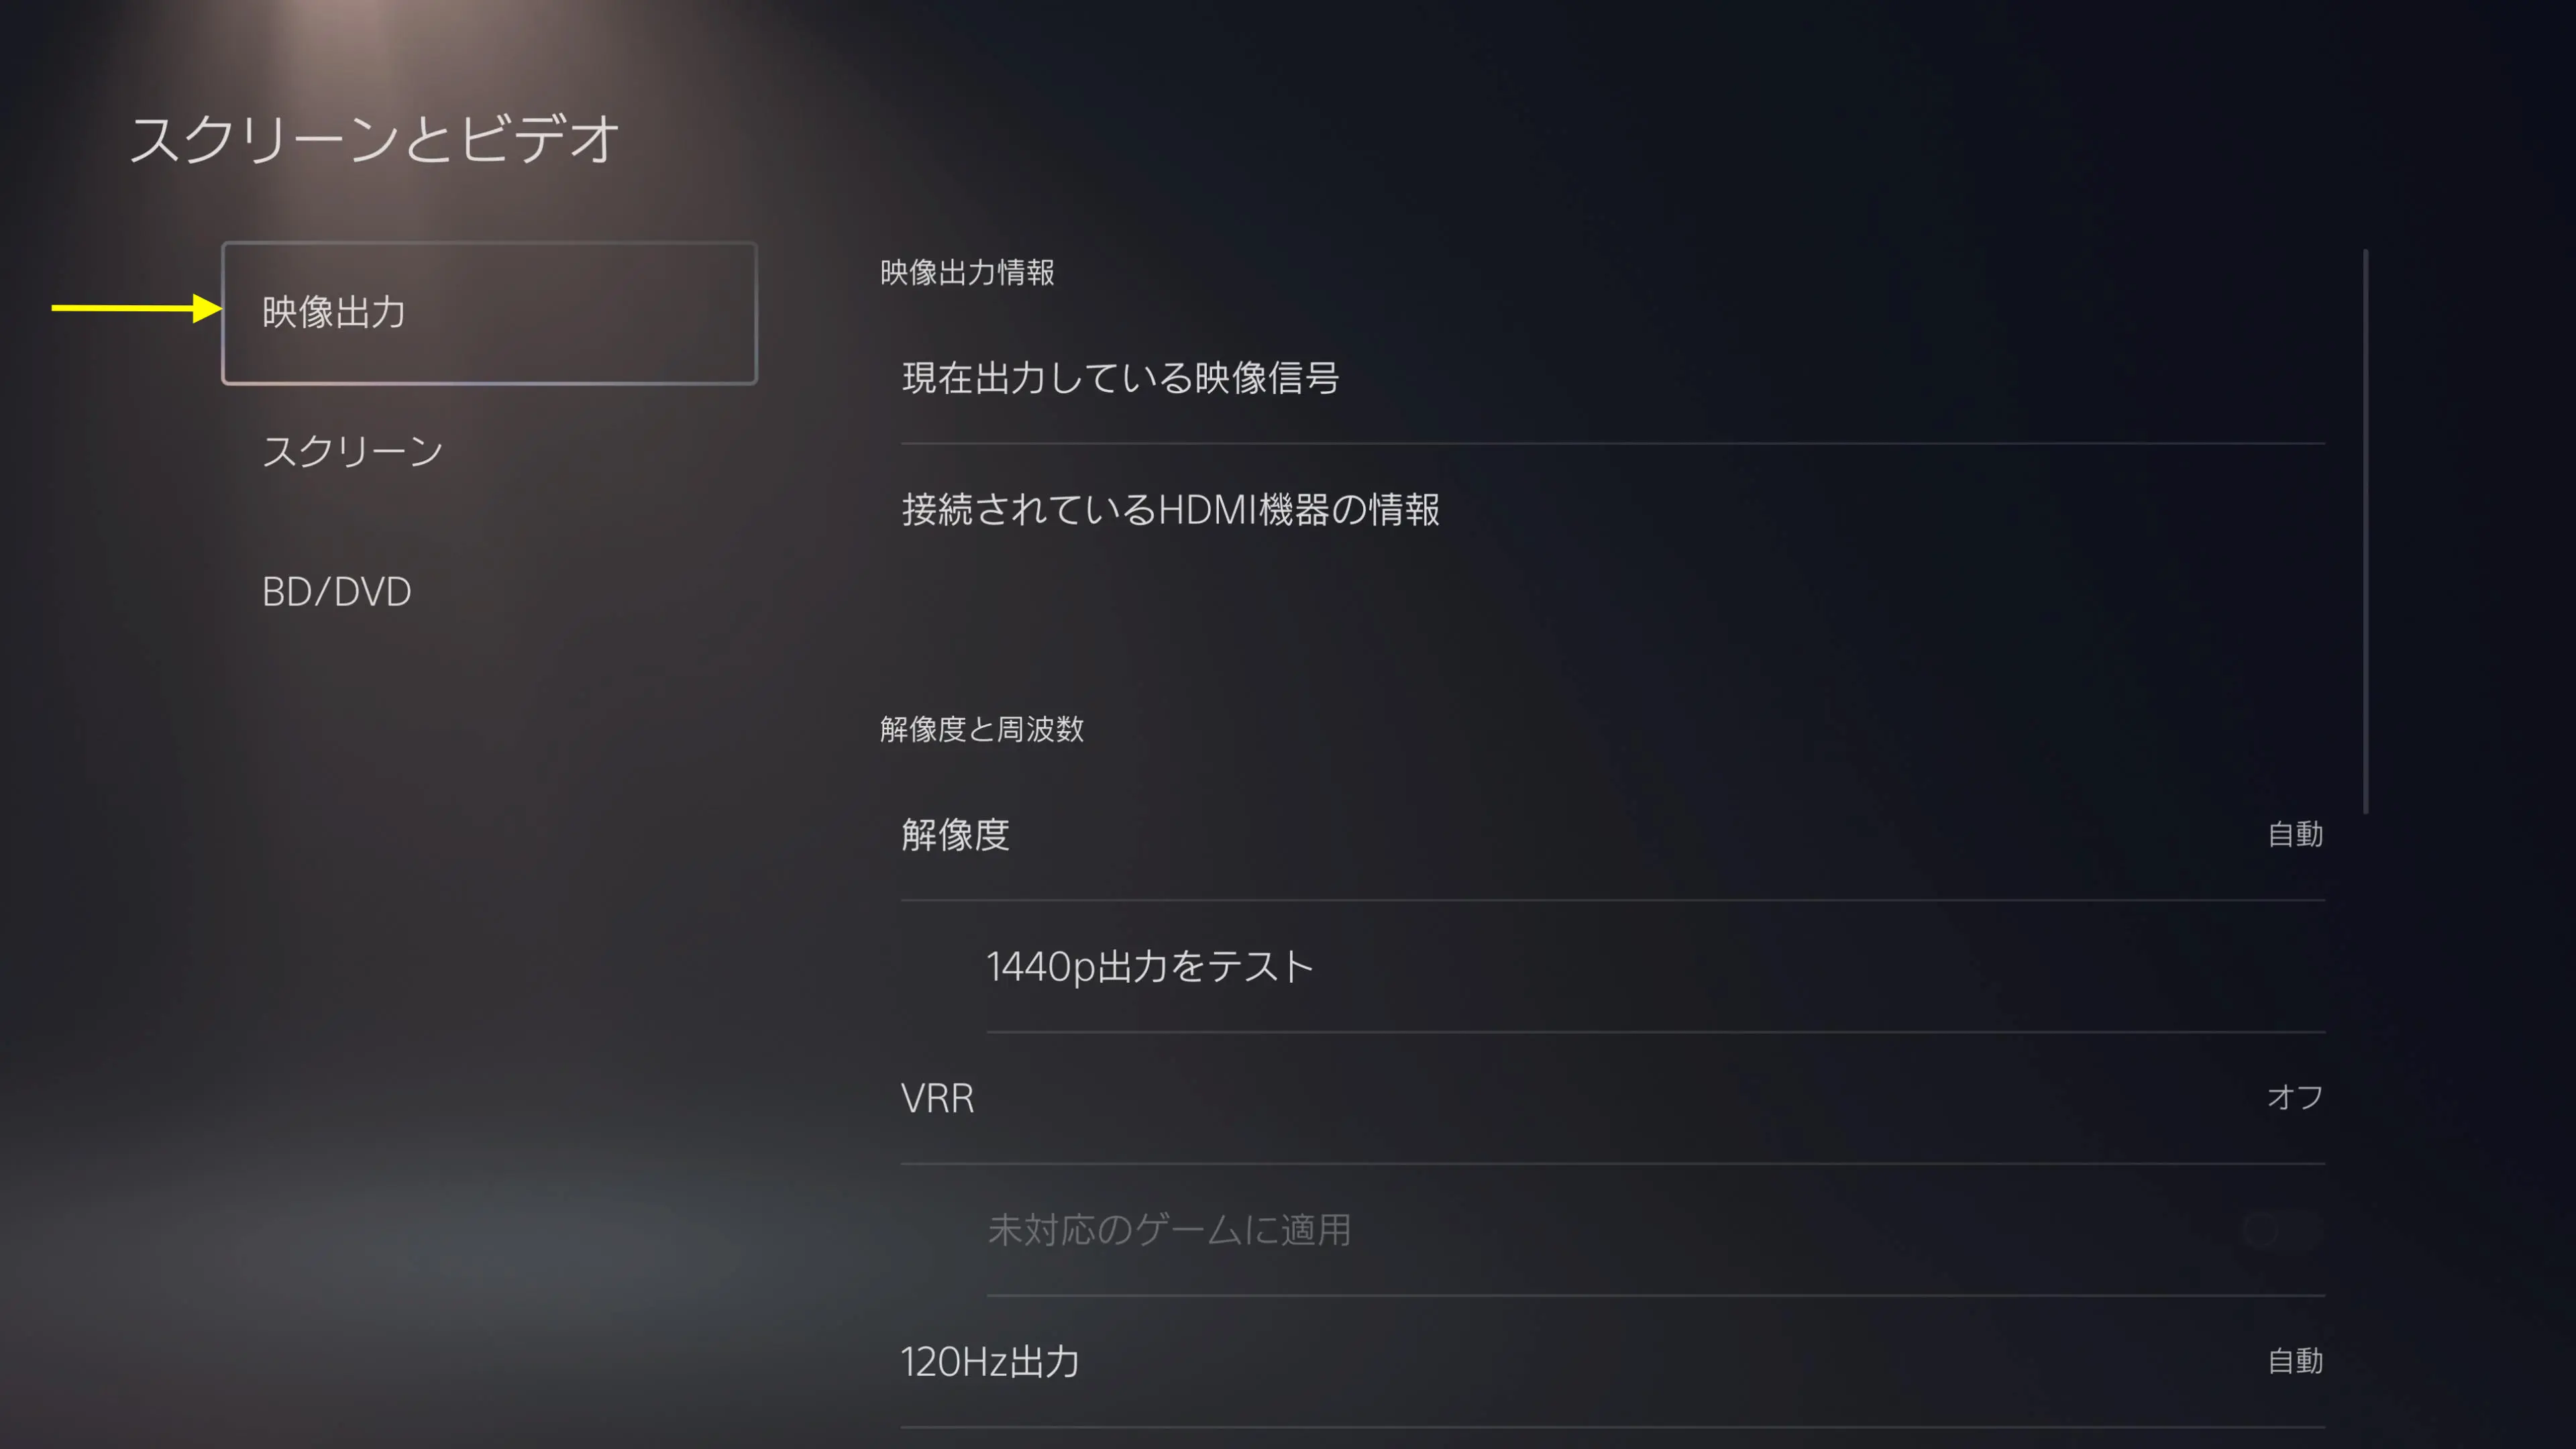2576x1449 pixels.
Task: Expand the VRR オフ value dropdown
Action: (x=2294, y=1098)
